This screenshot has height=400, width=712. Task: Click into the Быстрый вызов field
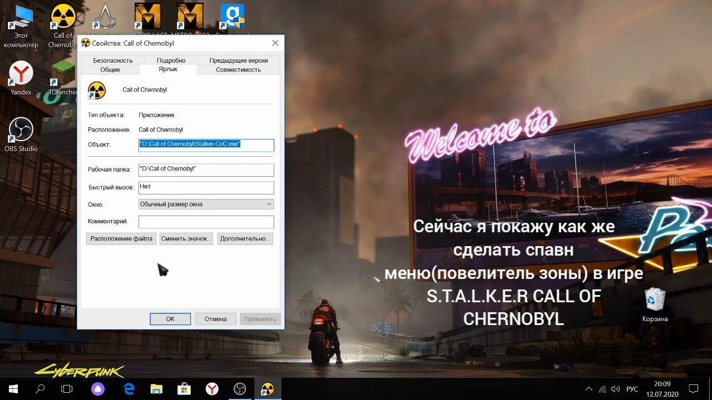(206, 188)
